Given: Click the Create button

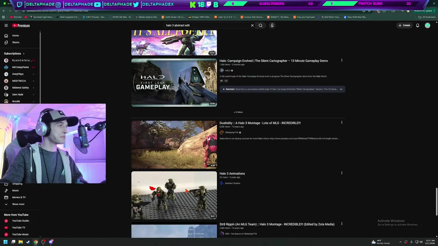Looking at the screenshot, I should pyautogui.click(x=404, y=25).
